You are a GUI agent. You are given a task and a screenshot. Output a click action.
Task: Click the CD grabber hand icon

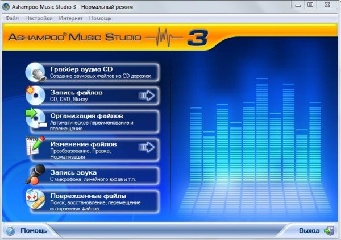[36, 72]
